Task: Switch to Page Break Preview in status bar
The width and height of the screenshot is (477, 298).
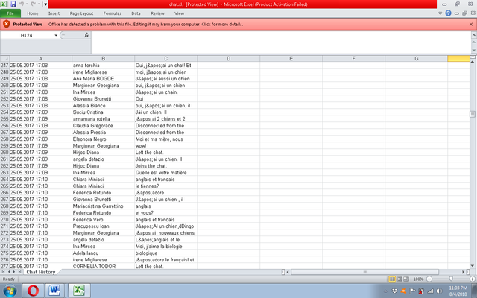Action: coord(405,279)
